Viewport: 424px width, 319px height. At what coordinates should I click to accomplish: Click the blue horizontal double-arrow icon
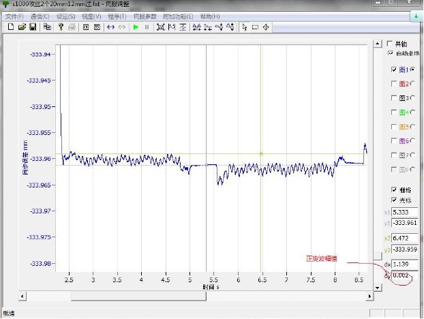[x=110, y=27]
